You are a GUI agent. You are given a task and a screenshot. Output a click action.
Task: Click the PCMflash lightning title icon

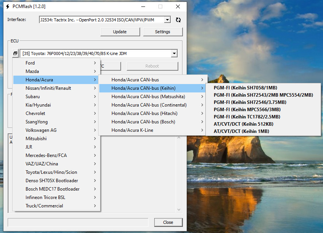pyautogui.click(x=8, y=6)
